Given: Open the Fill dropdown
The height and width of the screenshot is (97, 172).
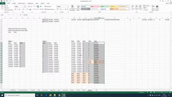Looking at the screenshot, I should [x=145, y=8].
